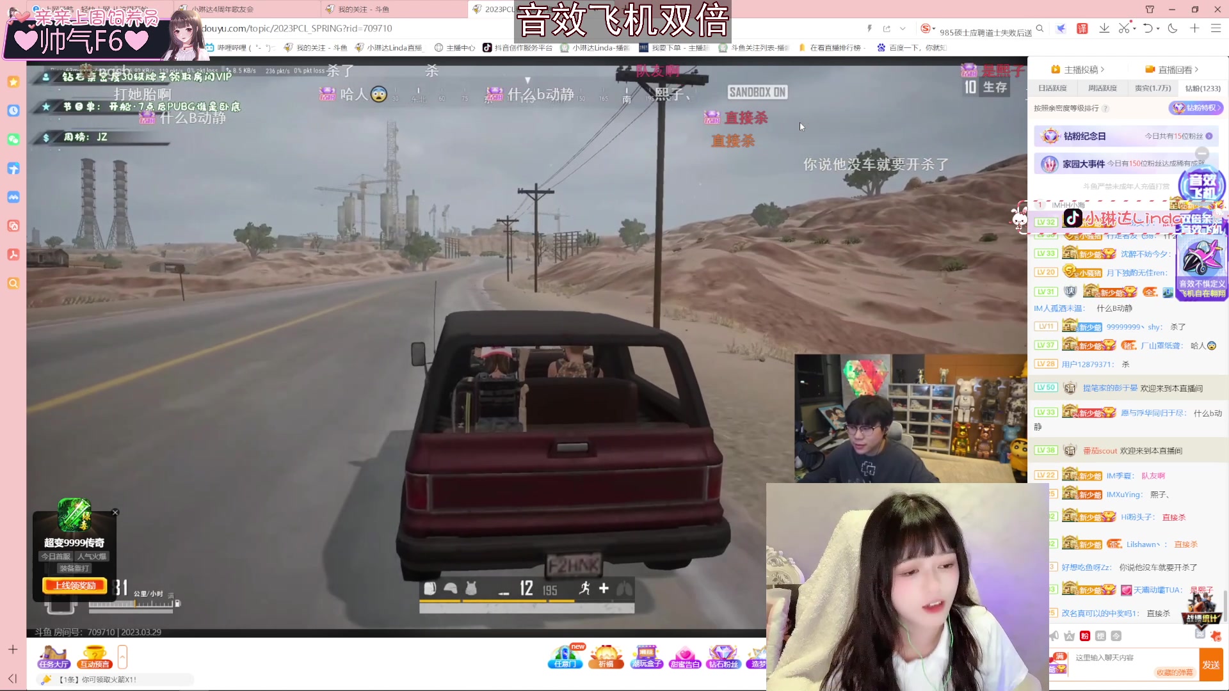Open the 任意门 gift icon
This screenshot has width=1229, height=691.
click(565, 657)
